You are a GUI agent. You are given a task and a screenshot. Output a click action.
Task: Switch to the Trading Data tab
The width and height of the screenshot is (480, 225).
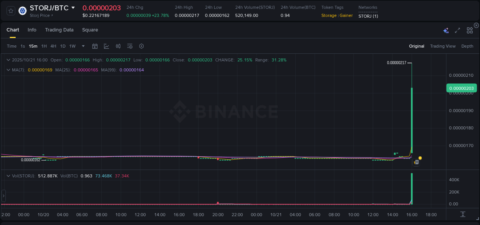coord(59,30)
